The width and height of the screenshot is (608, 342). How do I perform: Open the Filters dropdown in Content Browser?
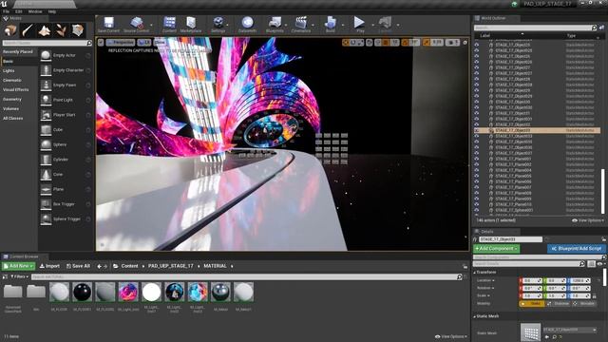pyautogui.click(x=19, y=276)
